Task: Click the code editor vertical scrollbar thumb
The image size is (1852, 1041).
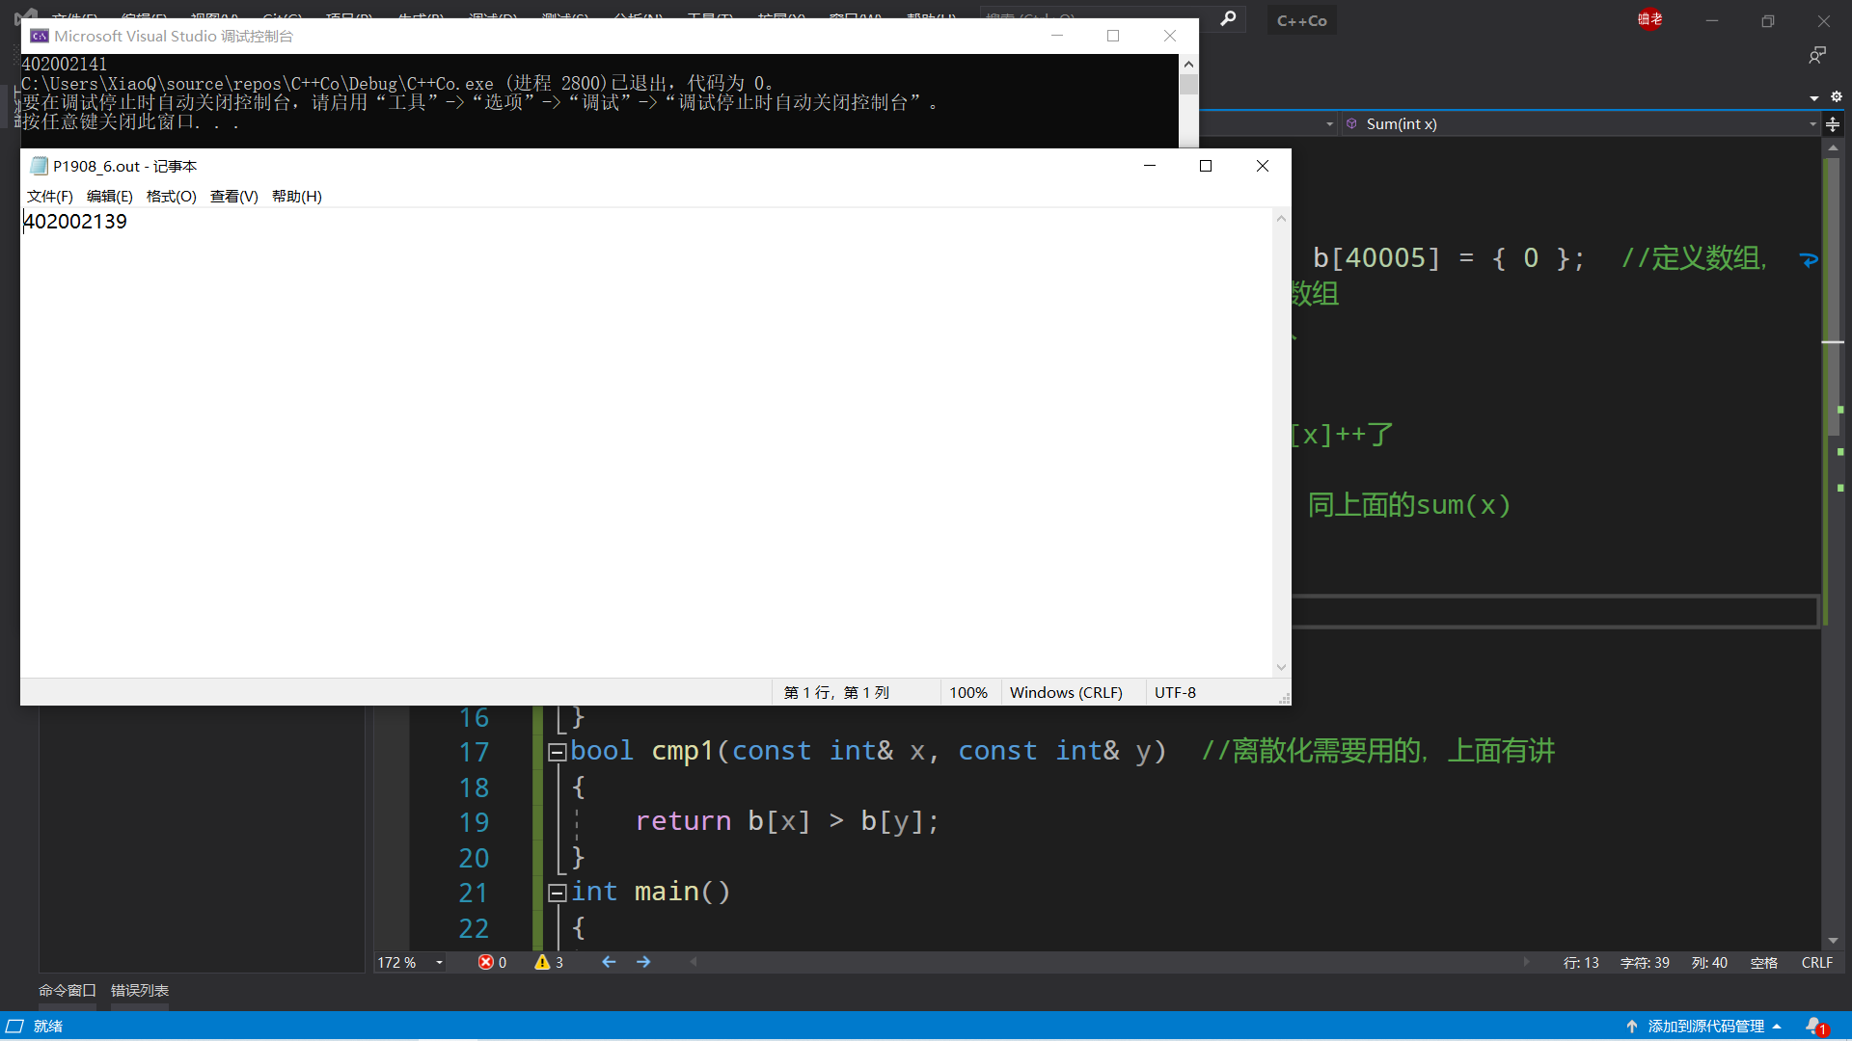Action: 1834,299
